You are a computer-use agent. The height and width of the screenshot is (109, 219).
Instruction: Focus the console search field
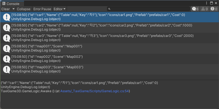[148, 9]
